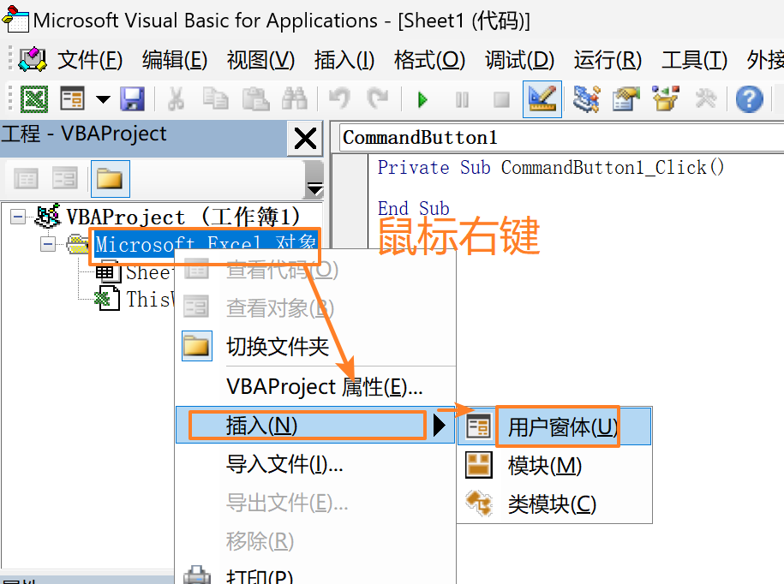Click the Insert UserForm toolbar icon
Viewport: 784px width, 584px height.
(73, 99)
